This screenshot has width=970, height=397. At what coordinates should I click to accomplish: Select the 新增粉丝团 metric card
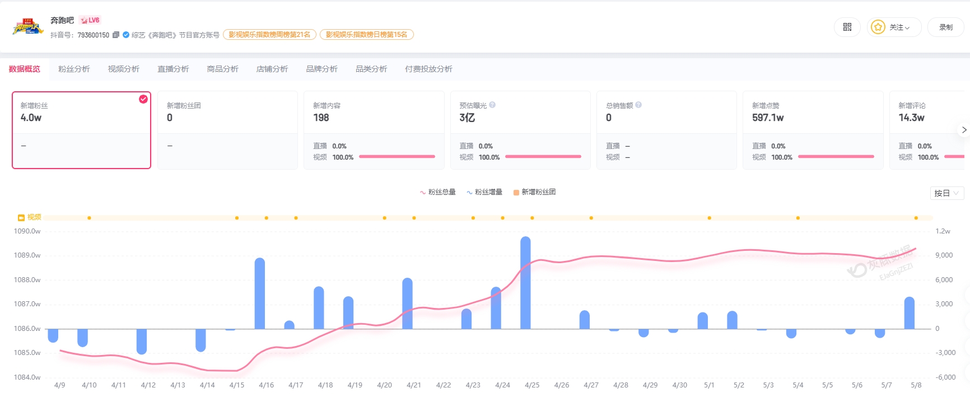pos(227,130)
